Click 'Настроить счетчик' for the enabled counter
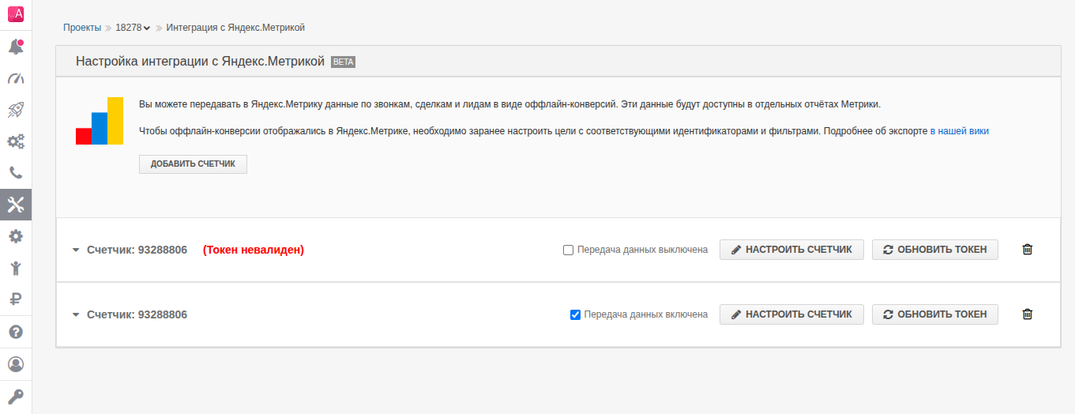The height and width of the screenshot is (414, 1075). coord(791,314)
